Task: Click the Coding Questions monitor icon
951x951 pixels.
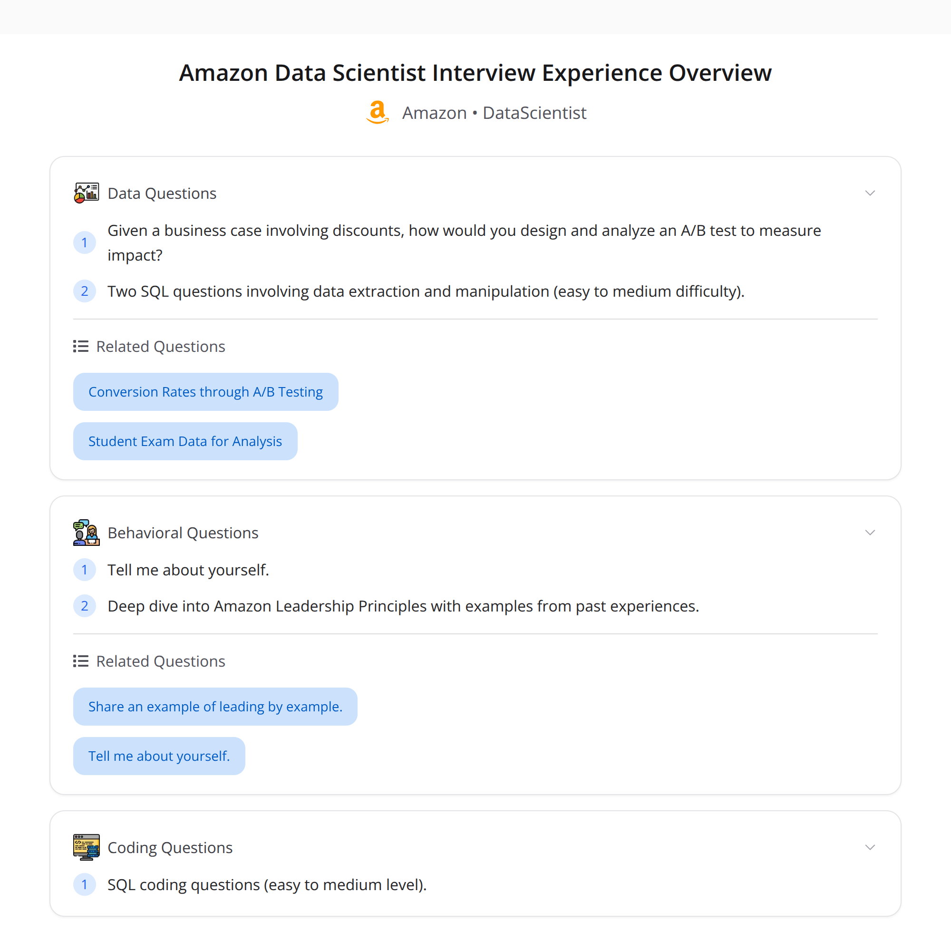Action: tap(86, 847)
